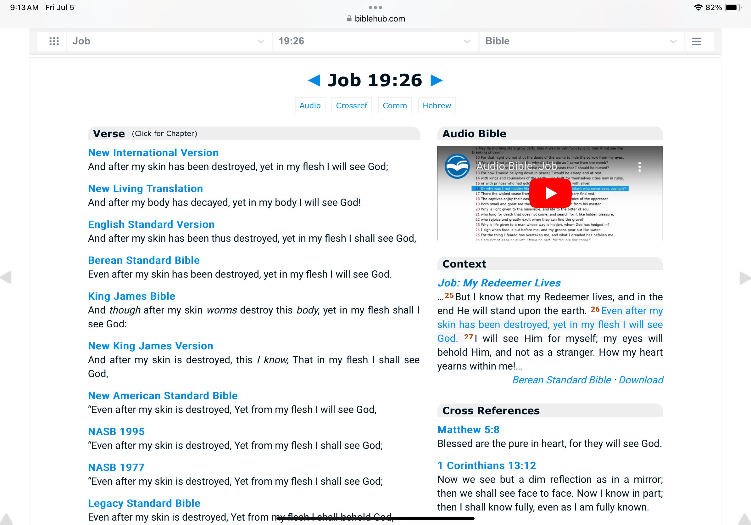Expand the Bible version dropdown
This screenshot has height=525, width=751.
(x=581, y=41)
